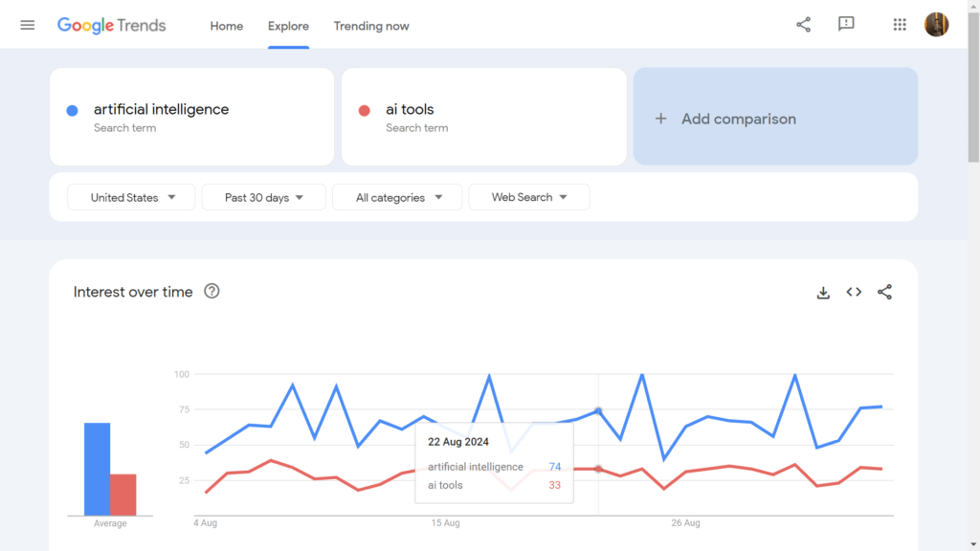980x551 pixels.
Task: Click the 26 Aug axis label
Action: coord(685,523)
